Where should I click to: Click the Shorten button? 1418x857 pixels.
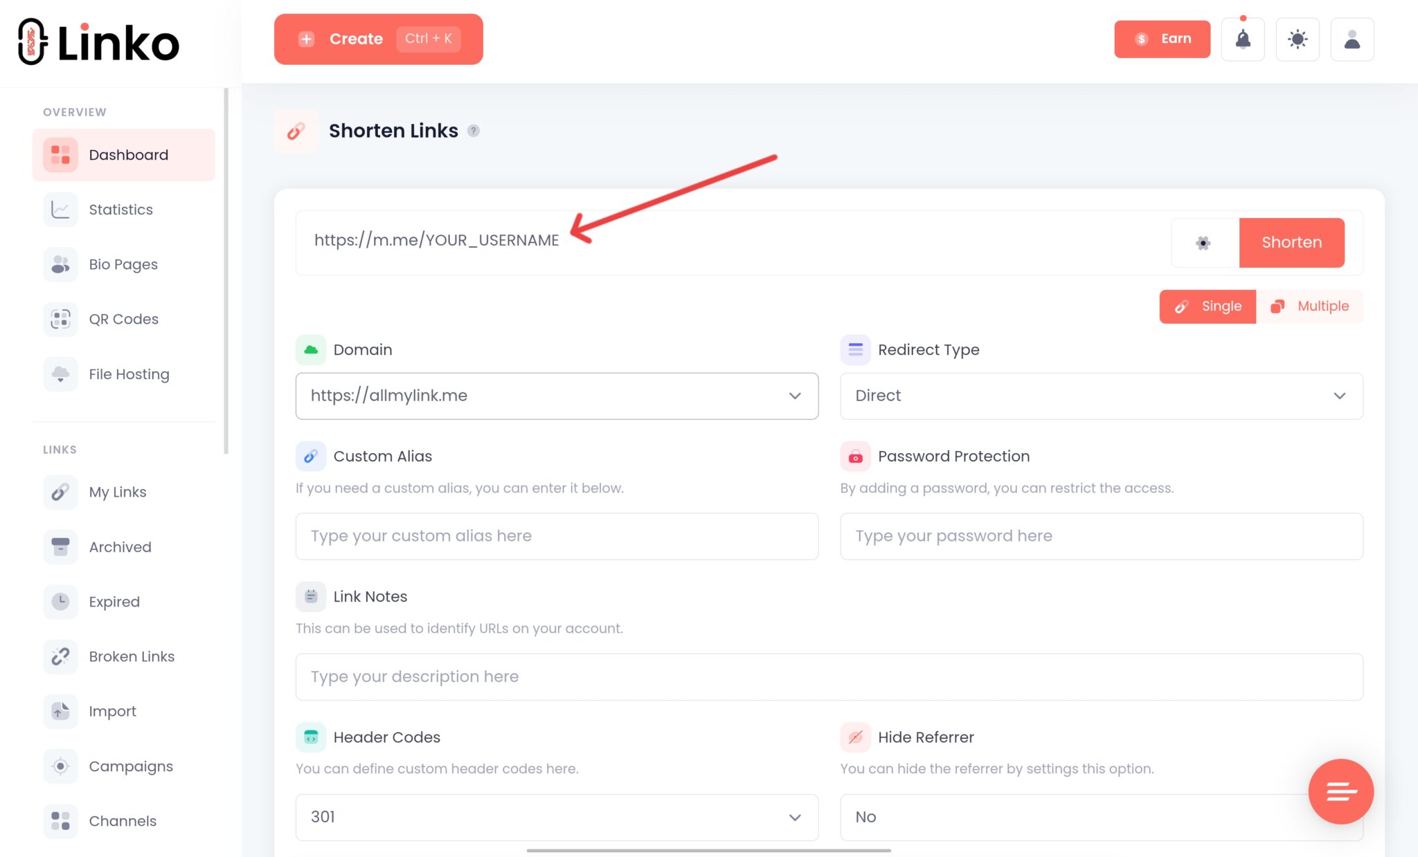pos(1291,243)
